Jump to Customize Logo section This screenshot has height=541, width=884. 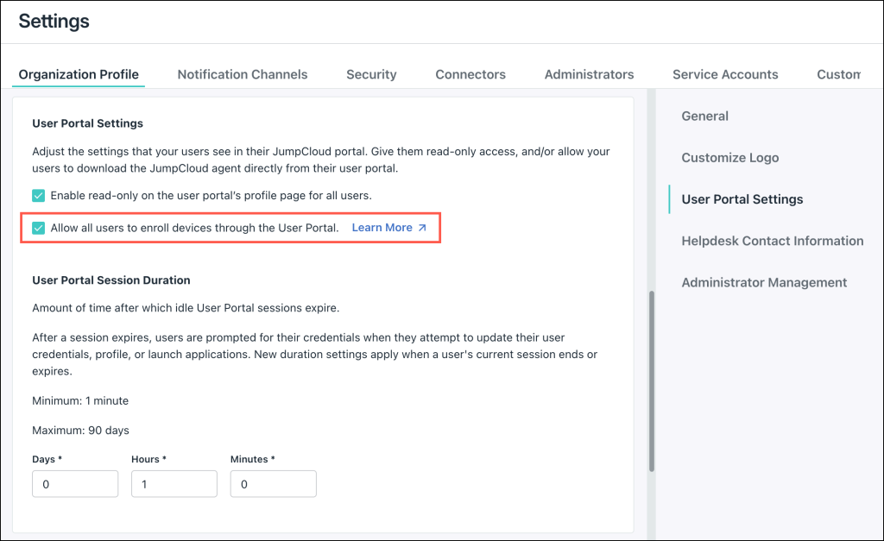tap(730, 158)
